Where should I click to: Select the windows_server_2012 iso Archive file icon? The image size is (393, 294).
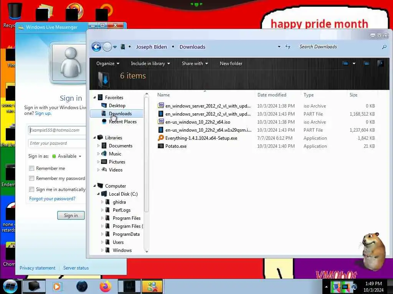tap(161, 106)
